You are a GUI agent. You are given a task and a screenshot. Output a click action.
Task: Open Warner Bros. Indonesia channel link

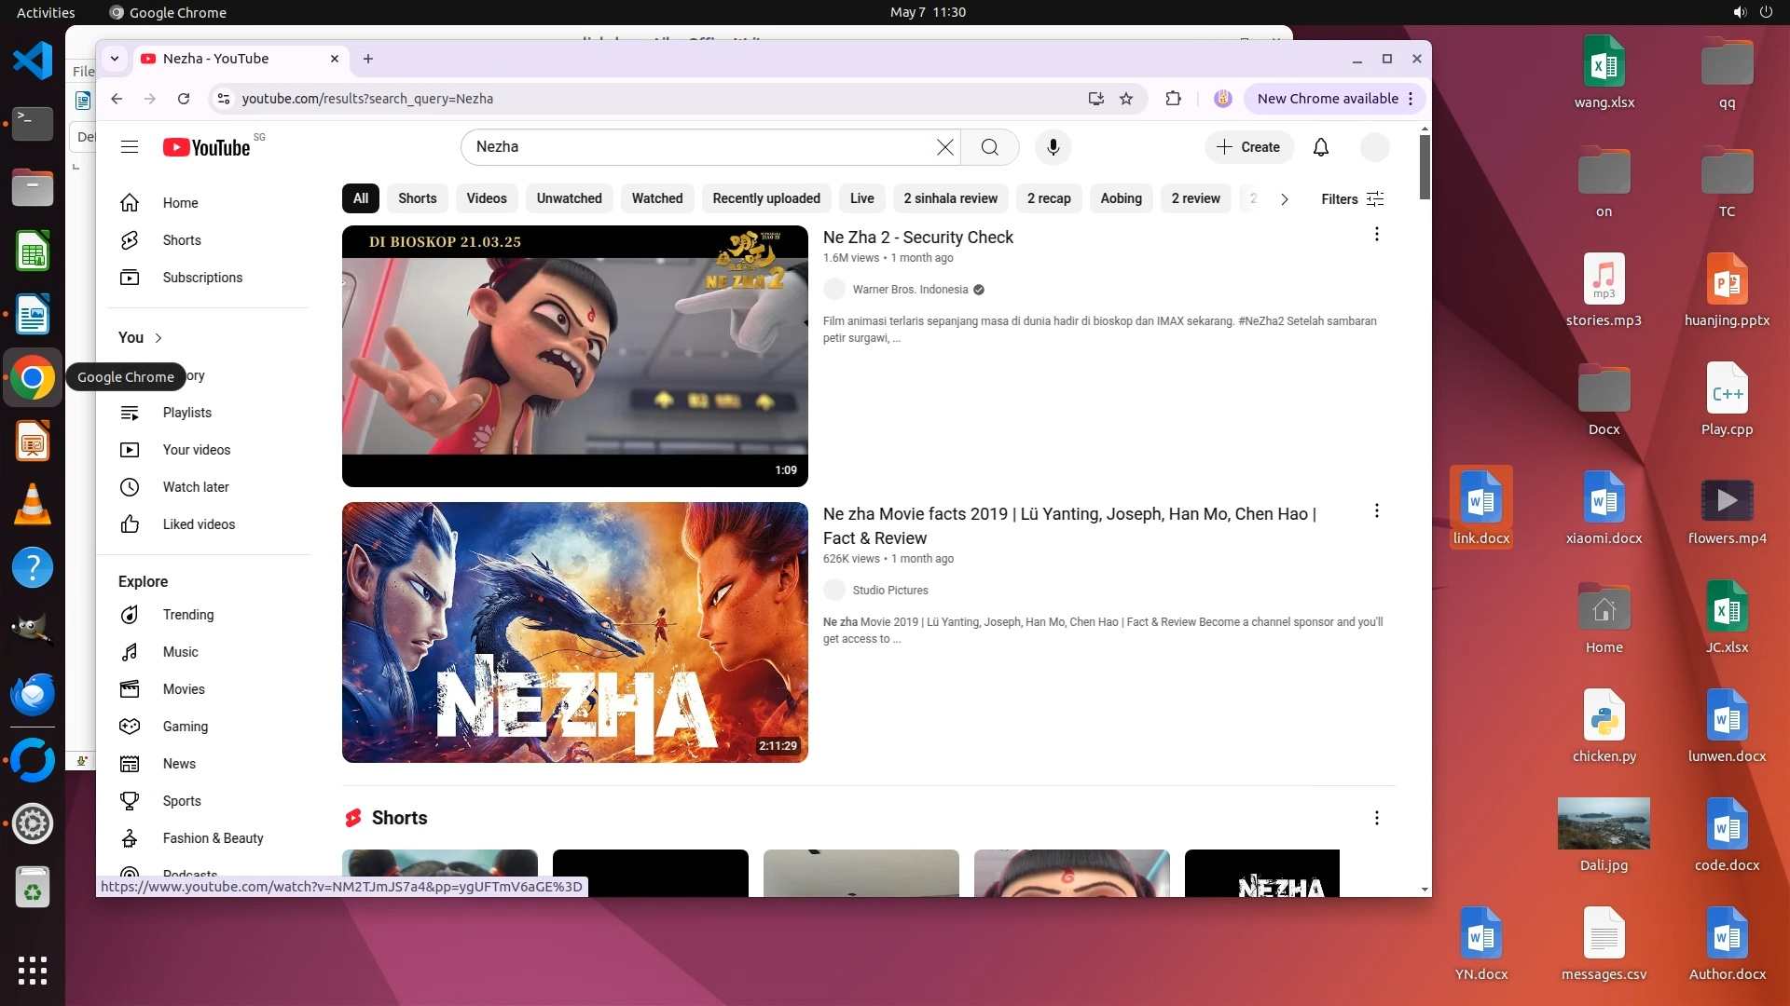(909, 290)
